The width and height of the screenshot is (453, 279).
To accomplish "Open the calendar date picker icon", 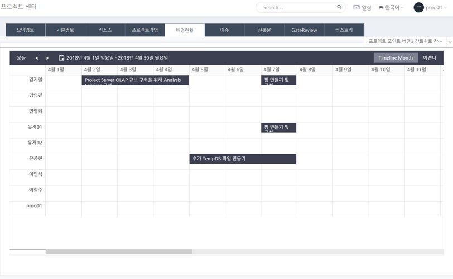I will point(61,58).
